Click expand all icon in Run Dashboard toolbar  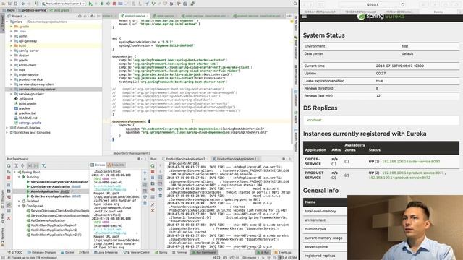click(16, 166)
